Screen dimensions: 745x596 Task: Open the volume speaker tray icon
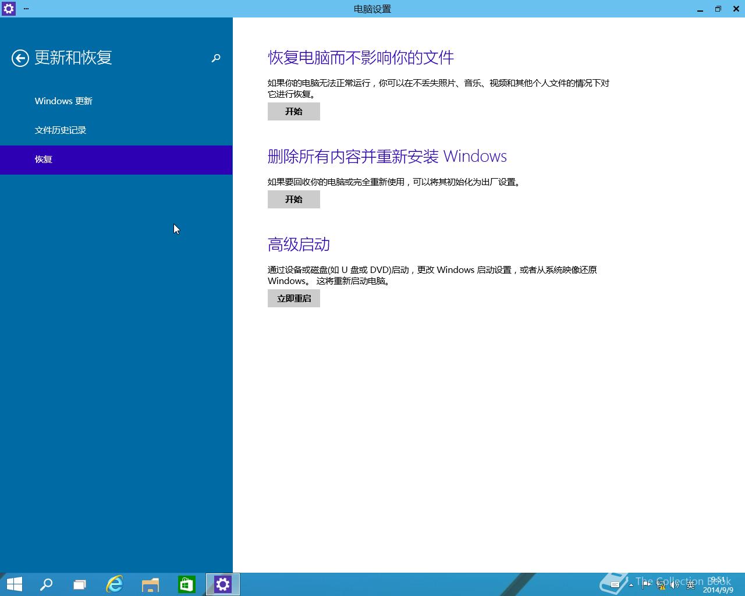pos(675,584)
